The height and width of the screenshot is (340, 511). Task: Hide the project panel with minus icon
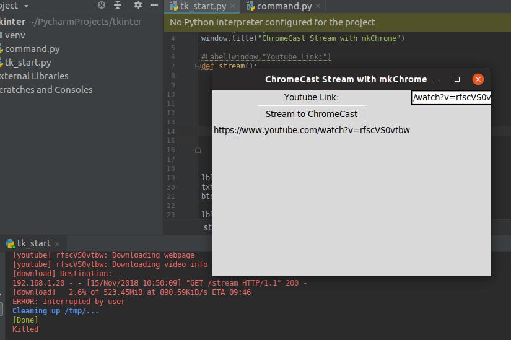(154, 5)
